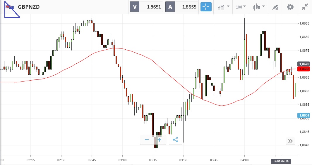Open the indicators dropdown

click(x=223, y=7)
